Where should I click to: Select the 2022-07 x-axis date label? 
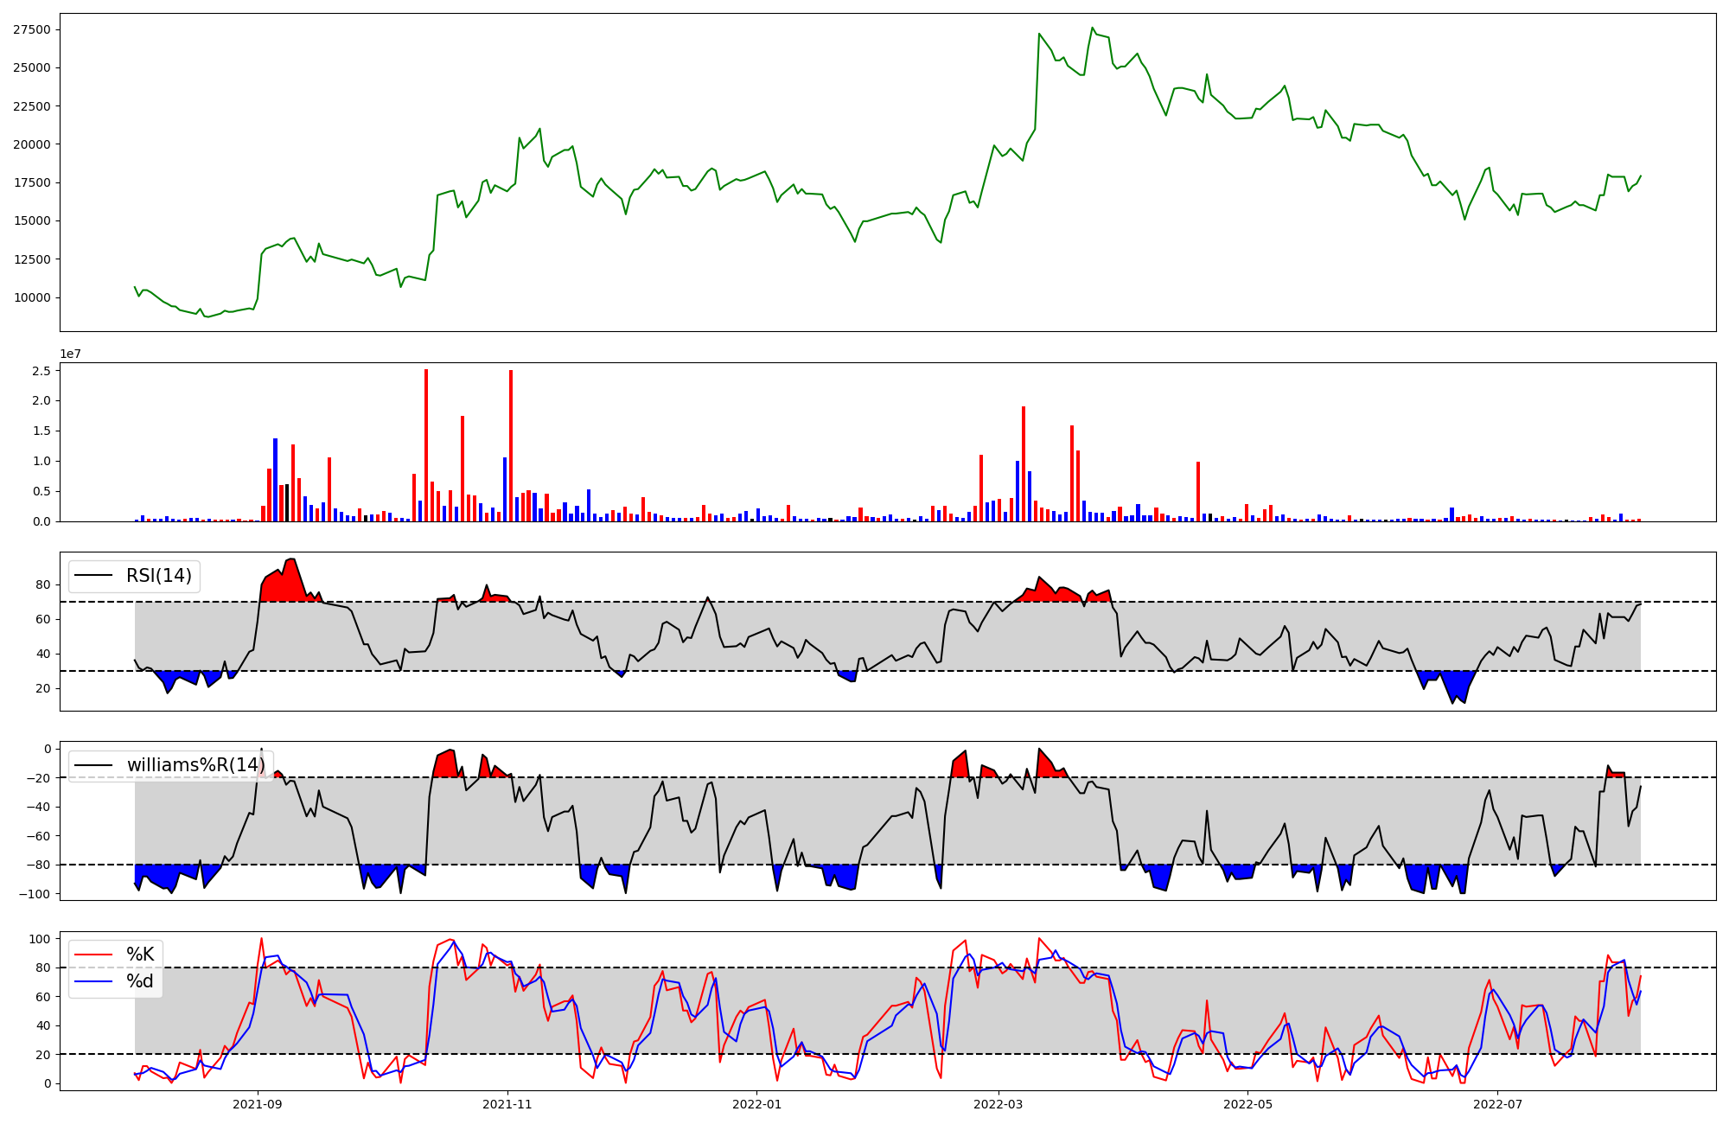tap(1497, 1104)
